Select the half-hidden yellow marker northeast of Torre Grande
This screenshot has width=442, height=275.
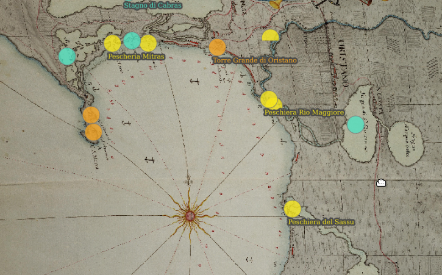pyautogui.click(x=270, y=35)
